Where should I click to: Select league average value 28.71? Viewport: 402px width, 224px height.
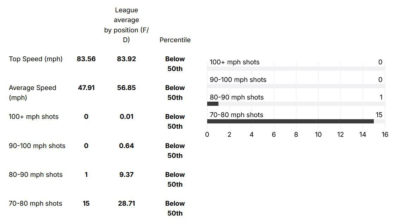(126, 204)
